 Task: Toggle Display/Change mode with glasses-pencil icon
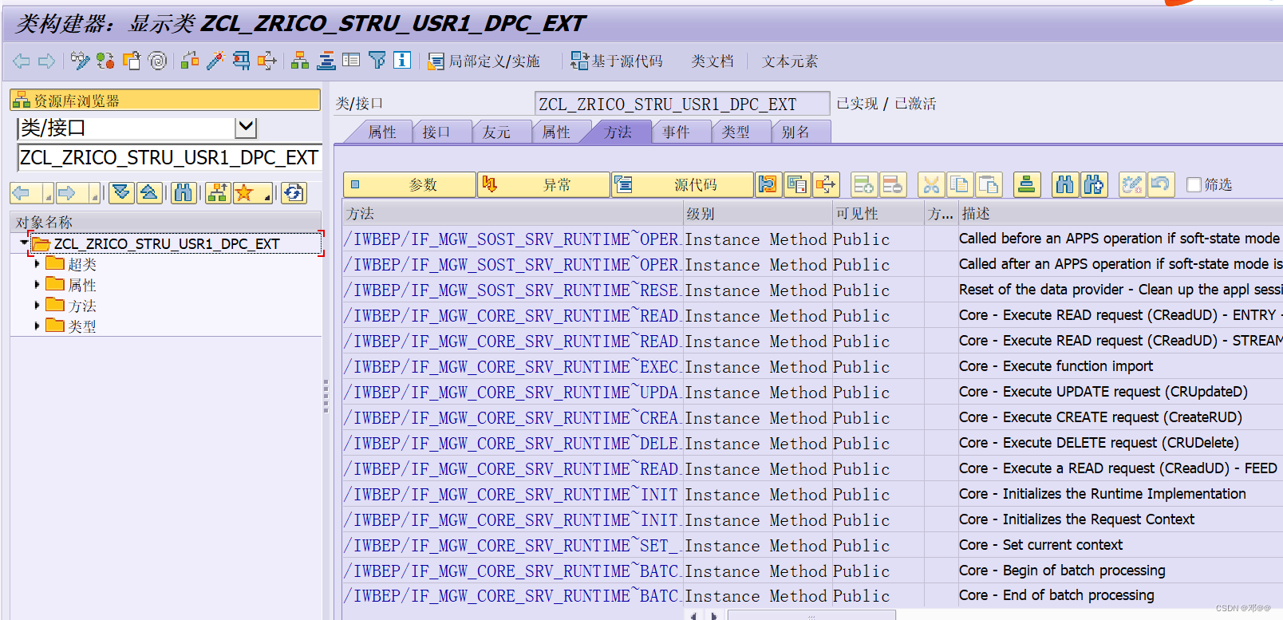[x=80, y=61]
